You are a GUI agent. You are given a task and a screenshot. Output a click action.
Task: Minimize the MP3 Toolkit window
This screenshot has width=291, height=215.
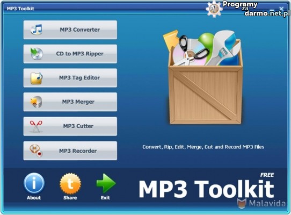tap(272, 10)
